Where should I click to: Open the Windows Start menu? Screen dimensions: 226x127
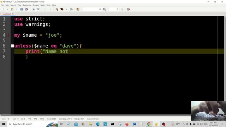coord(4,124)
